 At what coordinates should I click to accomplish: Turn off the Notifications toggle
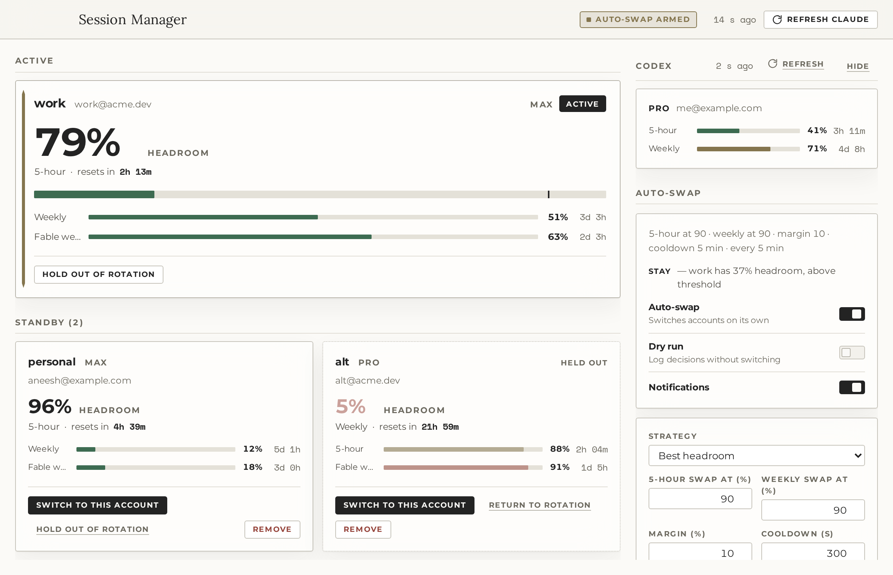pyautogui.click(x=852, y=387)
